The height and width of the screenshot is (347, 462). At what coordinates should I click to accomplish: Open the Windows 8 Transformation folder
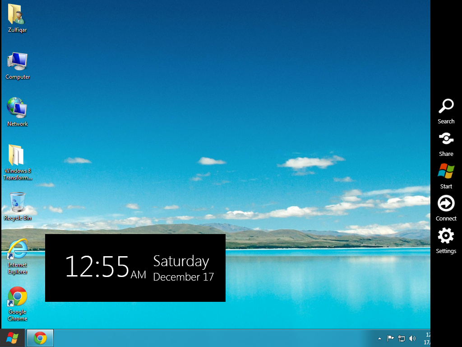point(17,158)
